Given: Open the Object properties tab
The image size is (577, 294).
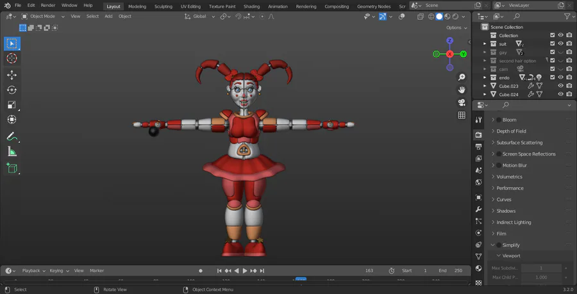Looking at the screenshot, I should tap(478, 197).
